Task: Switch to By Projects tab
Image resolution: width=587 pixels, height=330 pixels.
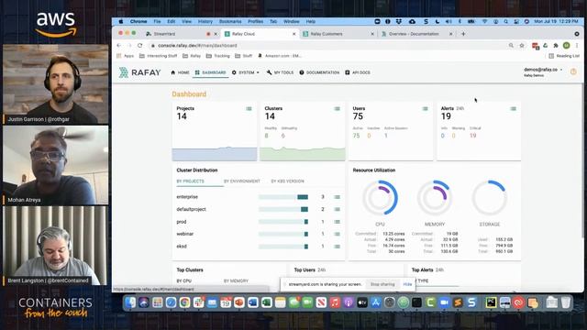Action: pos(190,181)
